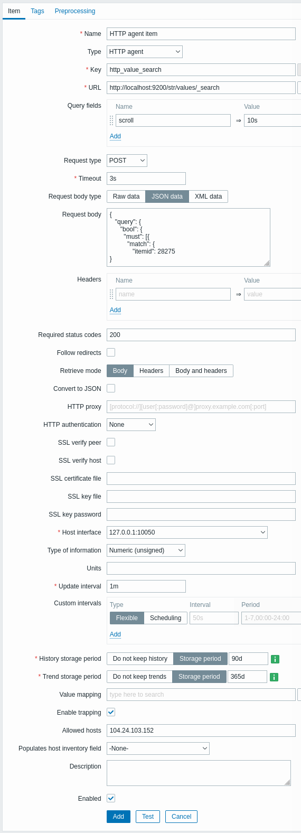
Task: Open the Type dropdown showing HTTP agent
Action: [145, 52]
